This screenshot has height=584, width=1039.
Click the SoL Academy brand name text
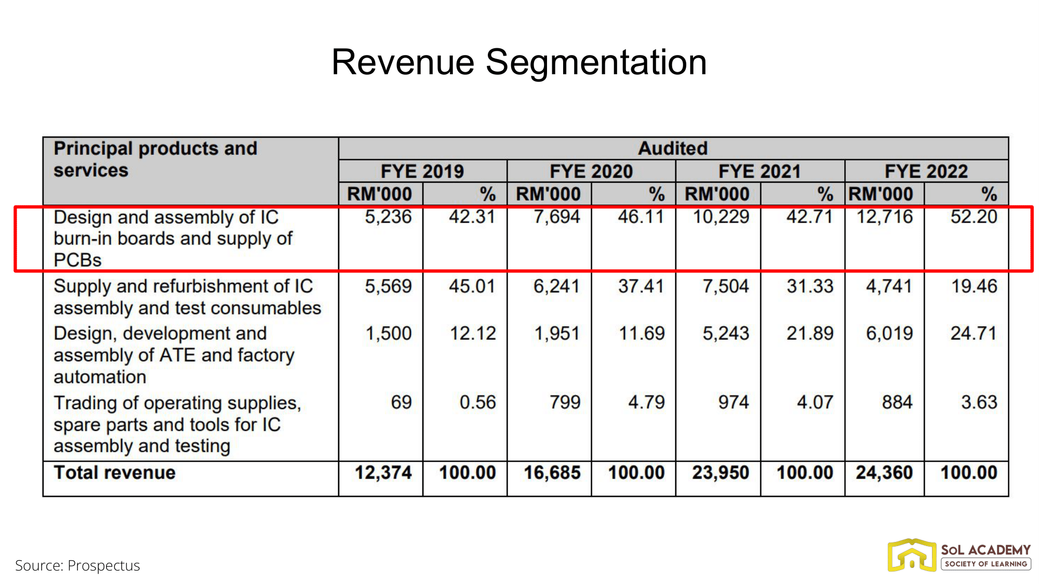click(985, 549)
